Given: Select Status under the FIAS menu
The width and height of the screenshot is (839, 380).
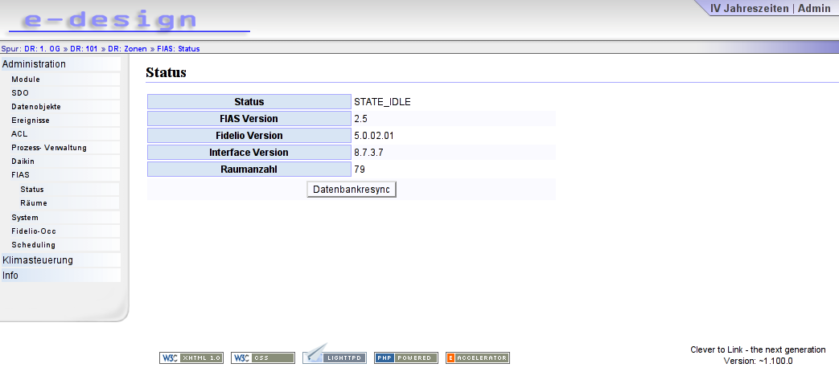Looking at the screenshot, I should click(x=32, y=190).
